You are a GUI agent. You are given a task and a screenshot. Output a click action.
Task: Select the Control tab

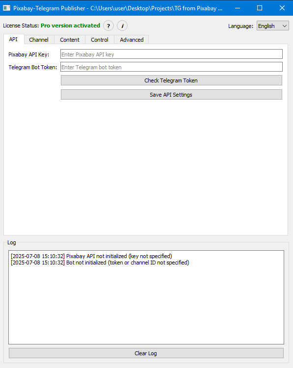point(100,40)
